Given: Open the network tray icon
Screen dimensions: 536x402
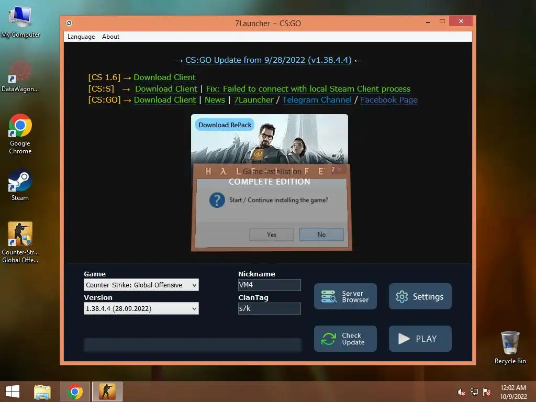Looking at the screenshot, I should pyautogui.click(x=474, y=392).
